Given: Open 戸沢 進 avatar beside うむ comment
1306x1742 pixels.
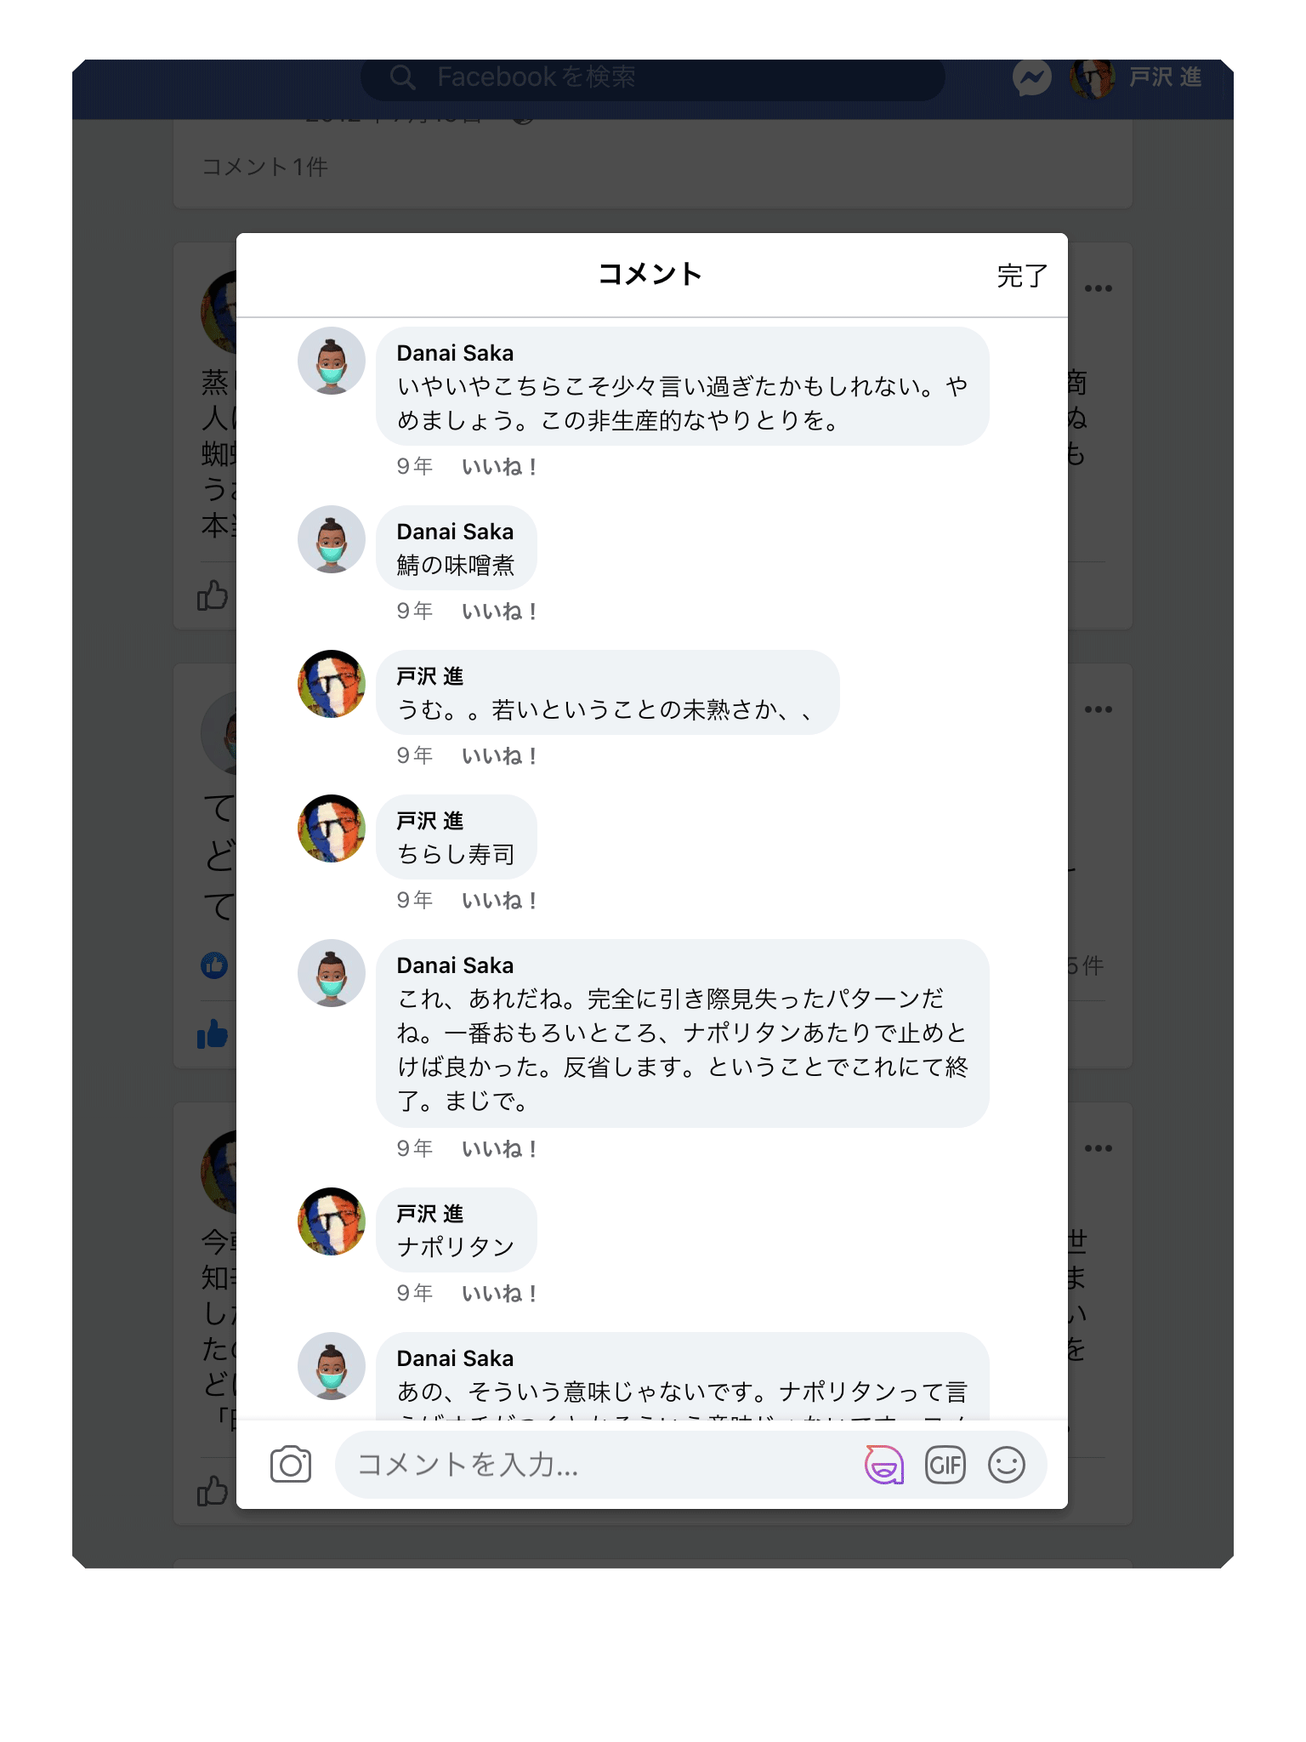Looking at the screenshot, I should pyautogui.click(x=332, y=684).
